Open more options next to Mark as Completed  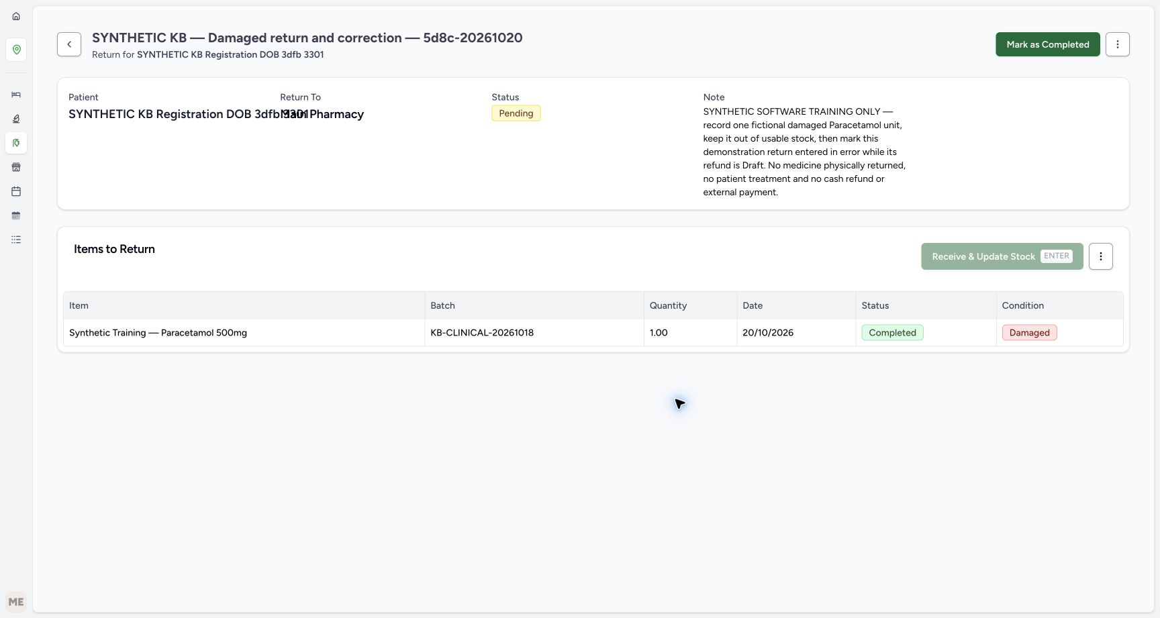tap(1117, 44)
